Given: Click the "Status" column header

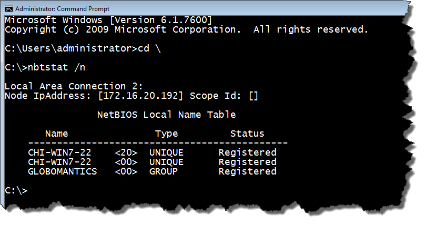Looking at the screenshot, I should coord(247,134).
